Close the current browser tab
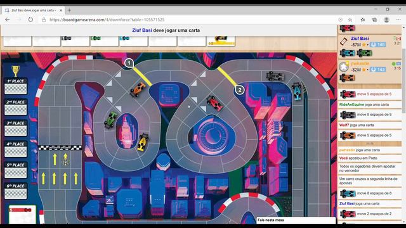This screenshot has height=228, width=406. click(61, 10)
